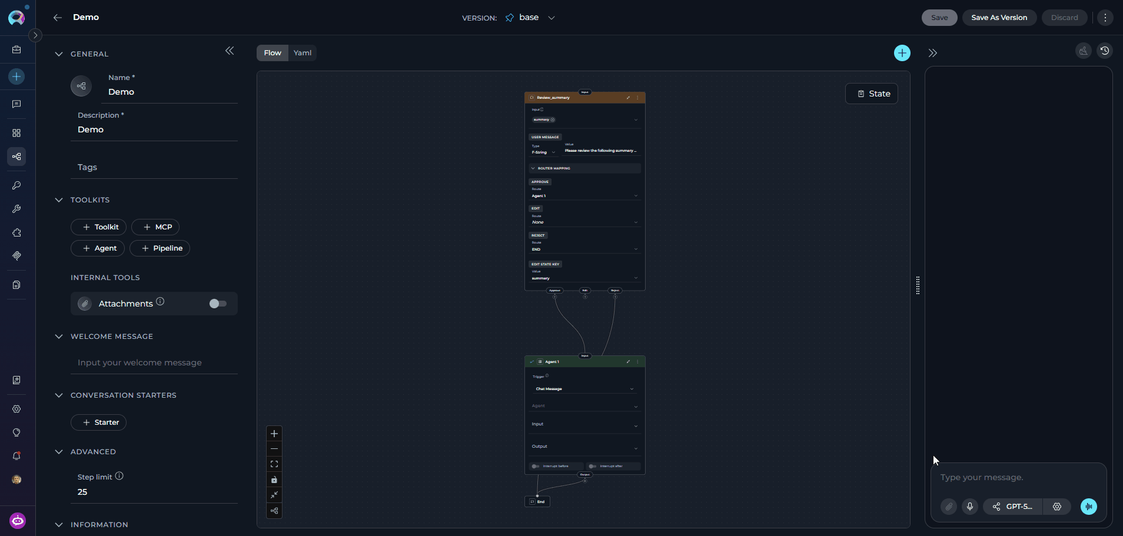The height and width of the screenshot is (536, 1123).
Task: Enable Interrupt after on Agent 1
Action: 592,466
